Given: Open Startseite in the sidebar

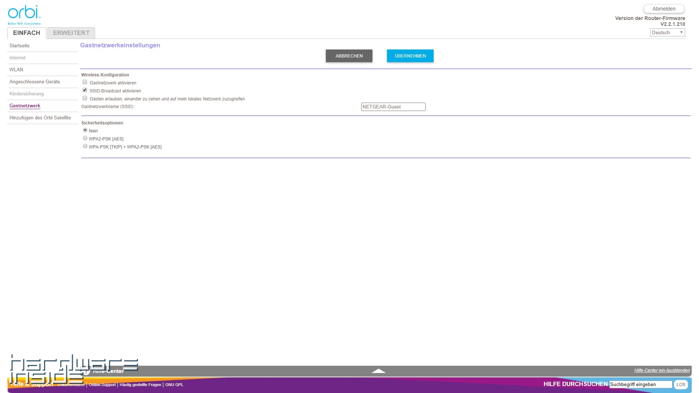Looking at the screenshot, I should [x=20, y=46].
